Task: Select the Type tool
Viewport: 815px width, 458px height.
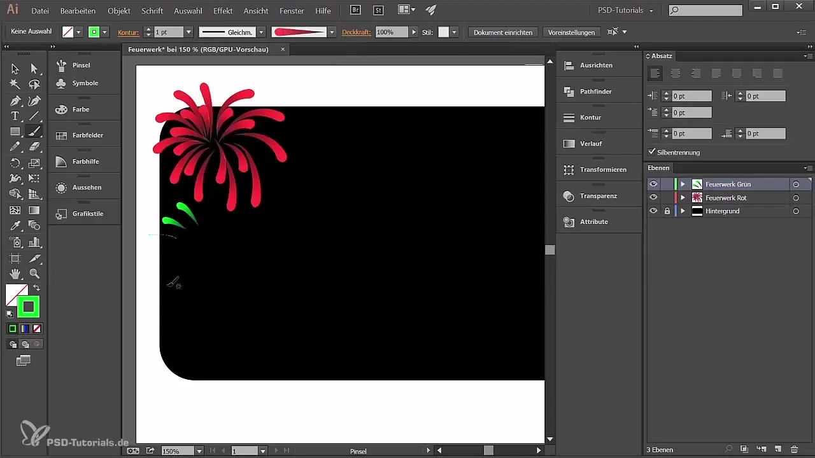Action: (x=15, y=116)
